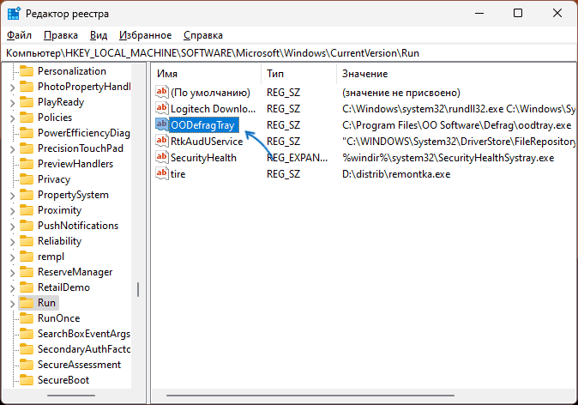The image size is (578, 405).
Task: Select the (По умолчанию) default value icon
Action: 161,93
